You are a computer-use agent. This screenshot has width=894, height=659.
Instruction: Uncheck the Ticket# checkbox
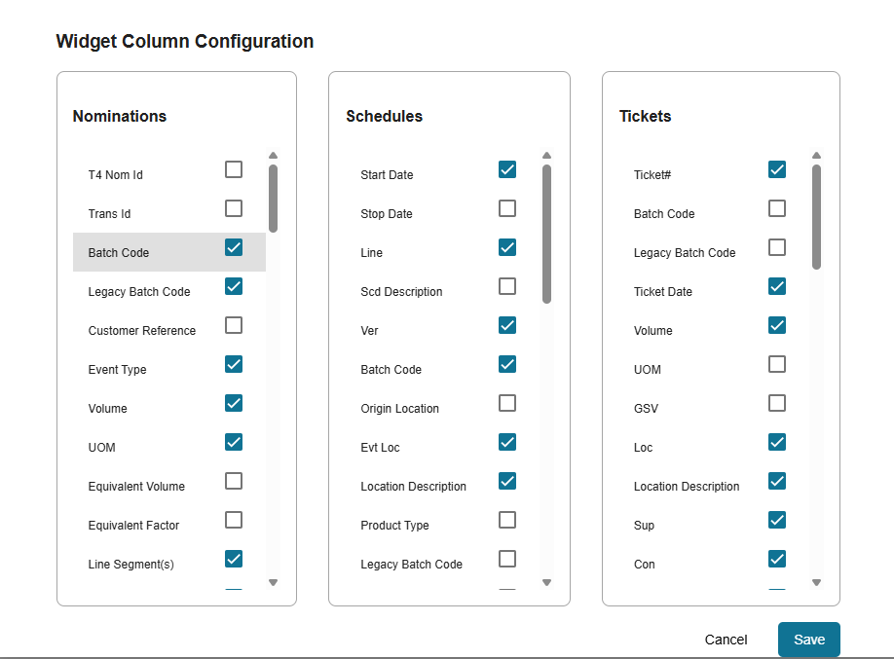pyautogui.click(x=777, y=170)
